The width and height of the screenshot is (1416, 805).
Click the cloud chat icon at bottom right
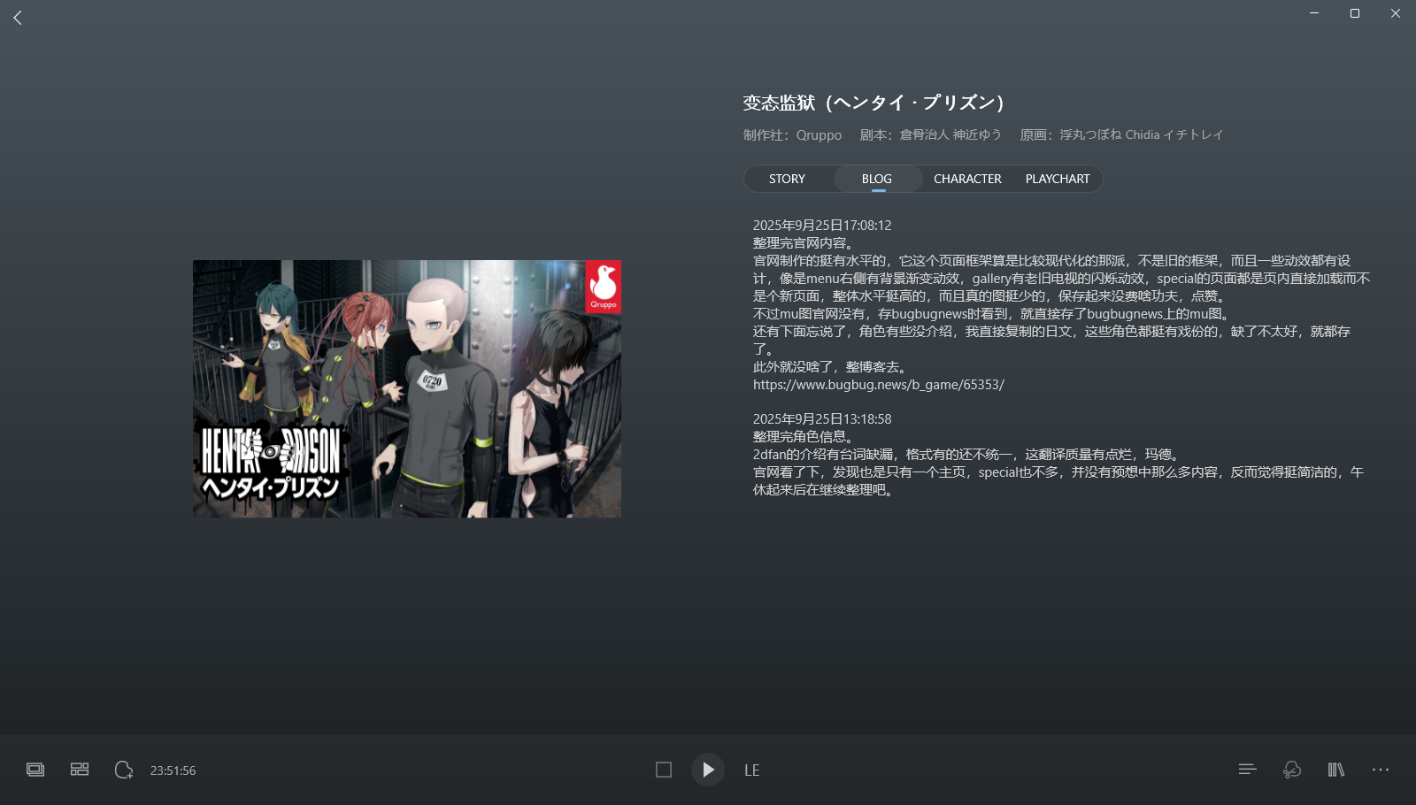tap(1292, 770)
